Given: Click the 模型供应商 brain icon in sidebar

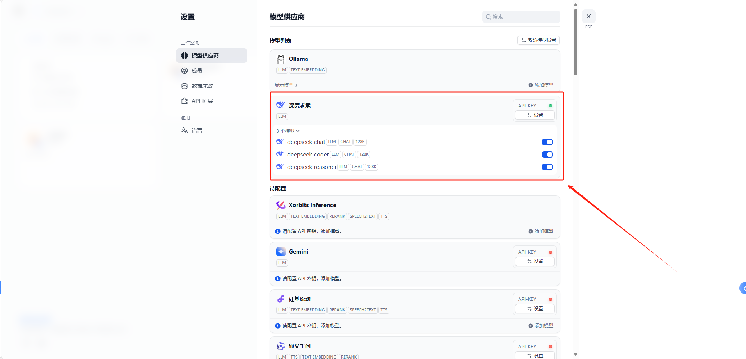Looking at the screenshot, I should 185,55.
